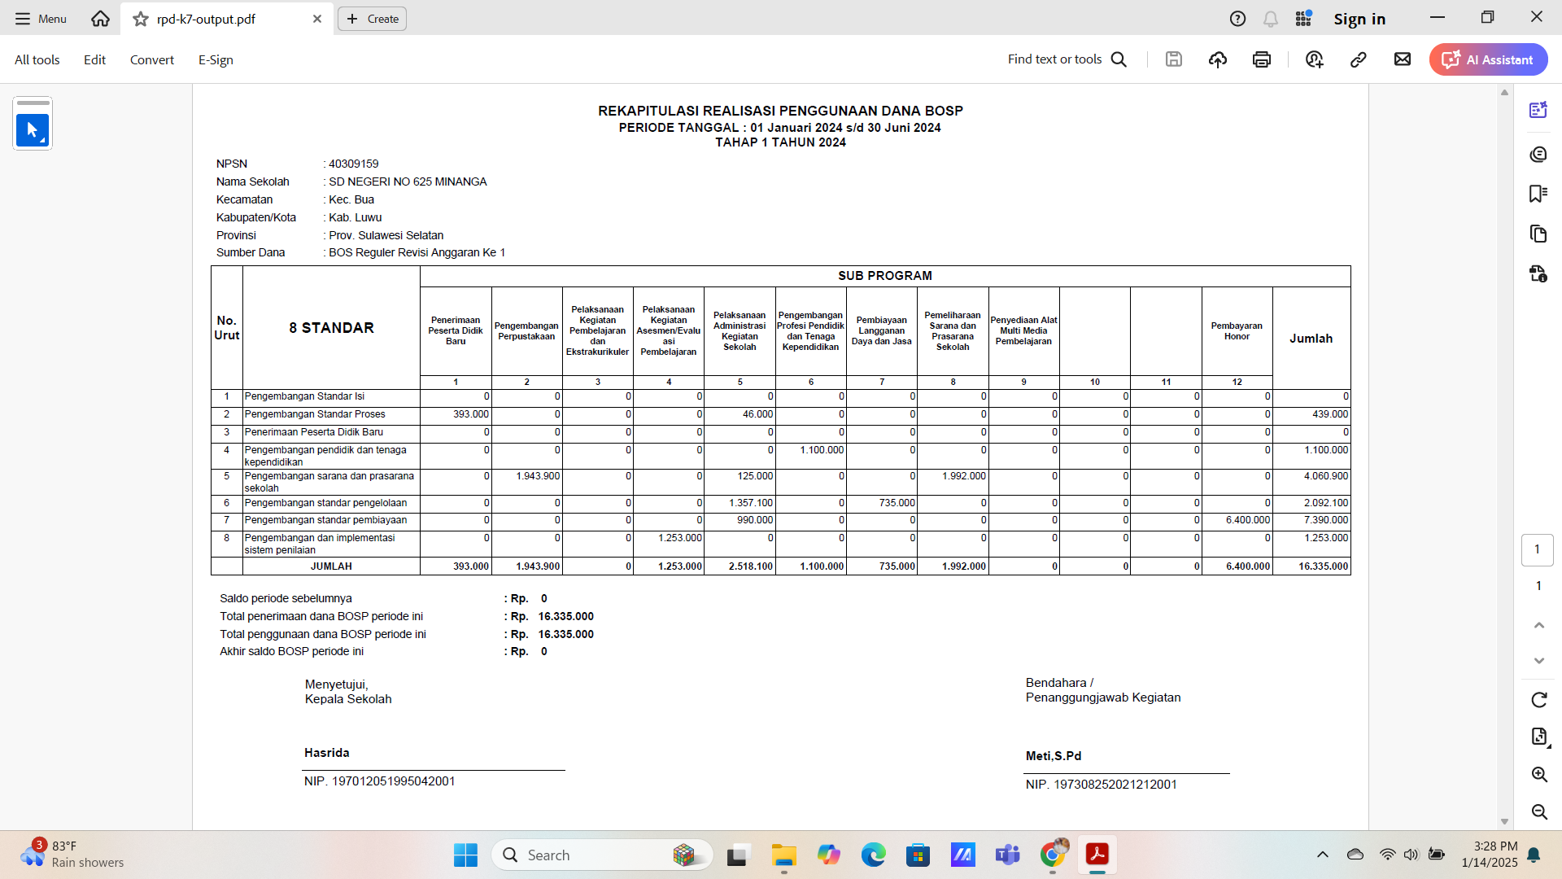Go to next page chevron down
1562x879 pixels.
[1538, 661]
